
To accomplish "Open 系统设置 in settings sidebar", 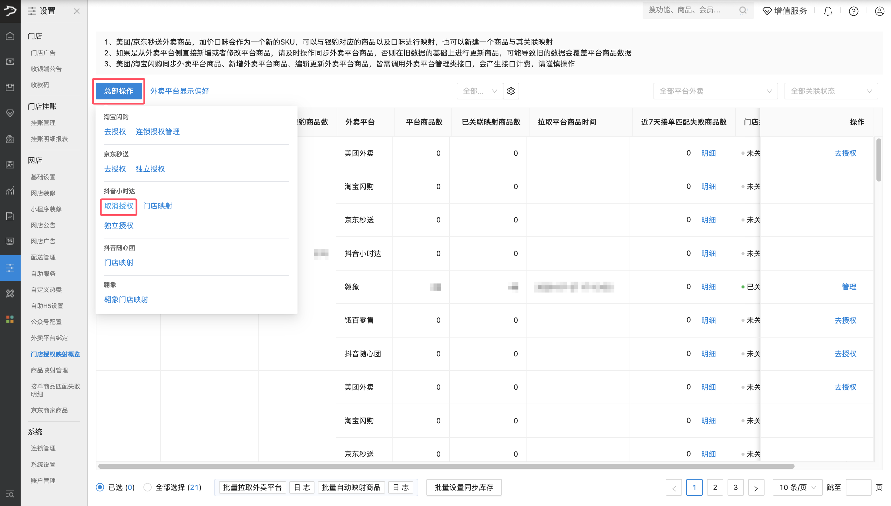I will (x=43, y=464).
